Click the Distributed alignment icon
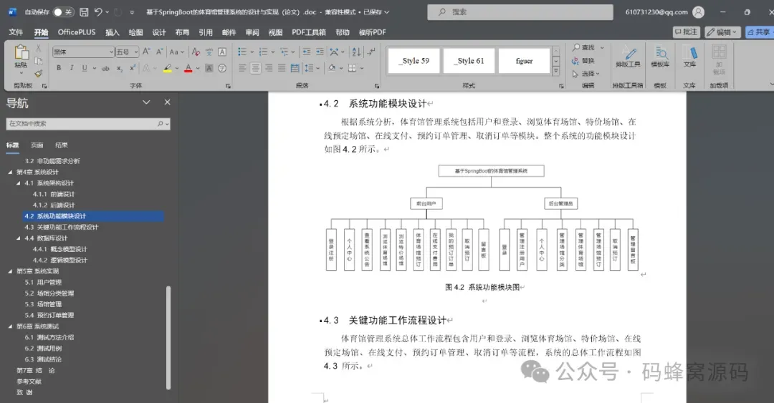774x403 pixels. coord(295,68)
